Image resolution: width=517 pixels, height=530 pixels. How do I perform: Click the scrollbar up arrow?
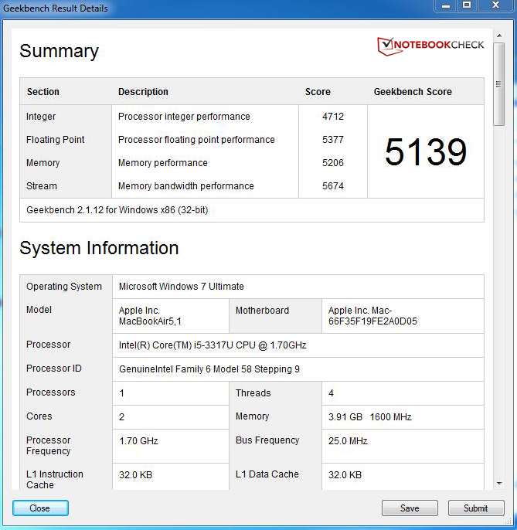(x=499, y=36)
